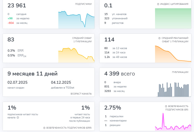Select the СРЕДНИЙ ОХВАТ 1 ПУБЛИКАЦИИ heading

(x=82, y=39)
